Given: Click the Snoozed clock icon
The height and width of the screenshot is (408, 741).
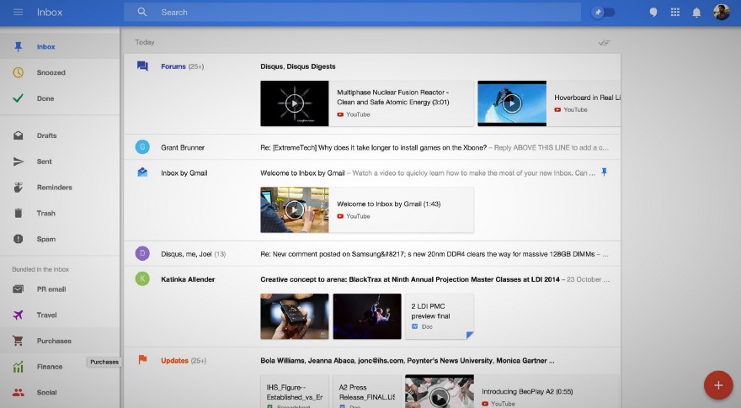Looking at the screenshot, I should tap(18, 72).
